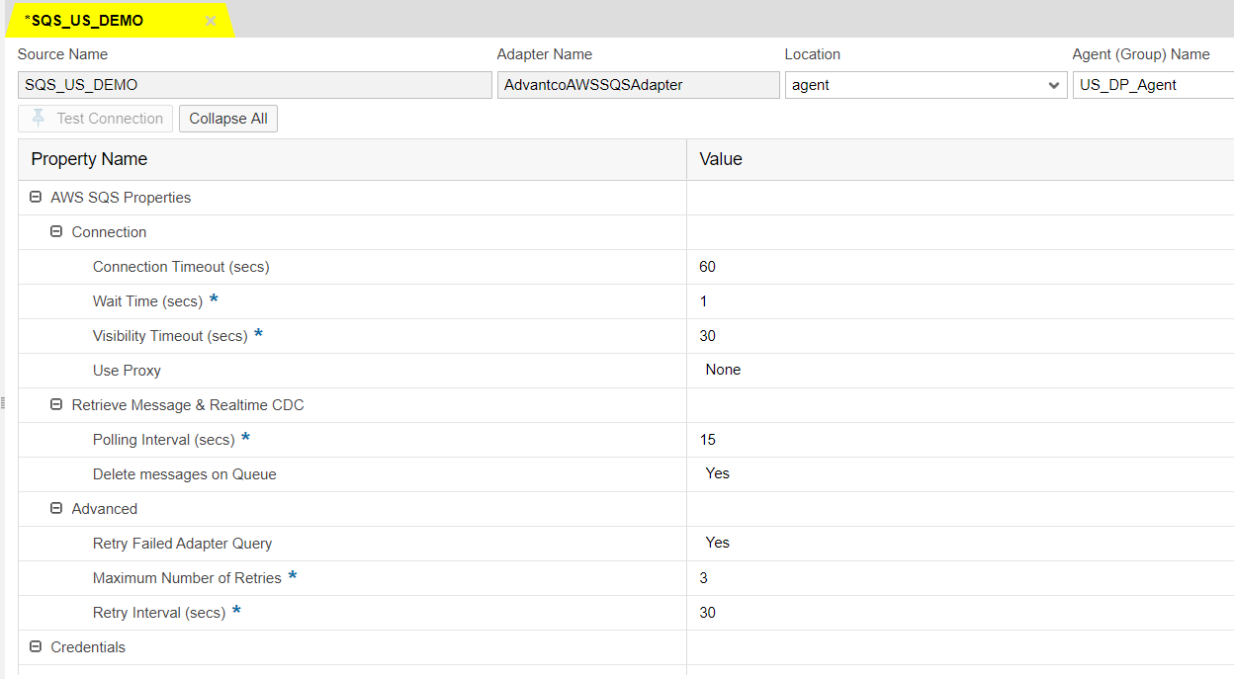Collapse the AWS SQS Properties section
Screen dimensions: 1234x679
pyautogui.click(x=37, y=198)
